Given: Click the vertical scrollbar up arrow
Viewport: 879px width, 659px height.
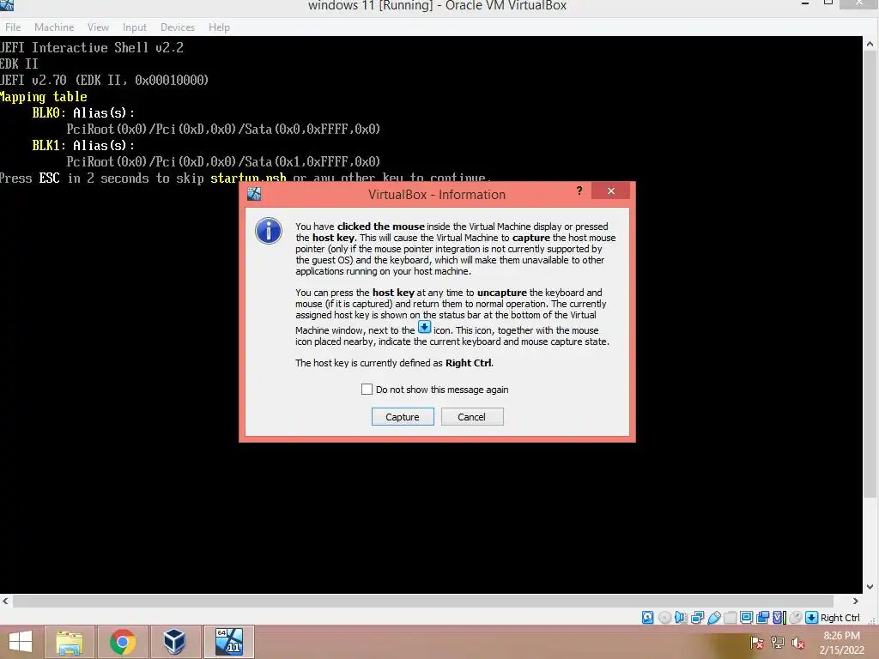Looking at the screenshot, I should tap(870, 43).
